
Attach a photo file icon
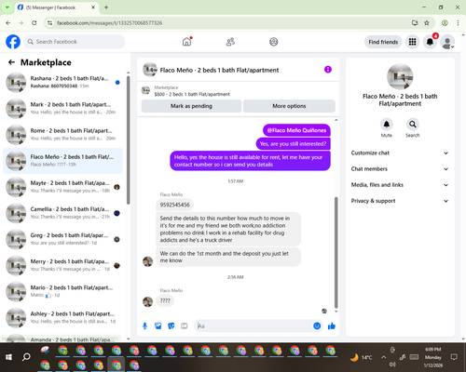[x=158, y=325]
